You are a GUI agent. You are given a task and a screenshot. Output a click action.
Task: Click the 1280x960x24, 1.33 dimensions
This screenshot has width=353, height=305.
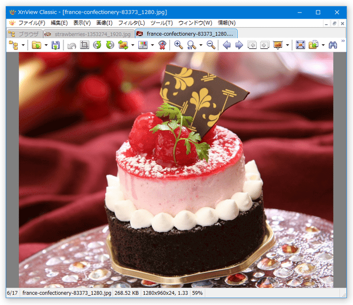[165, 293]
